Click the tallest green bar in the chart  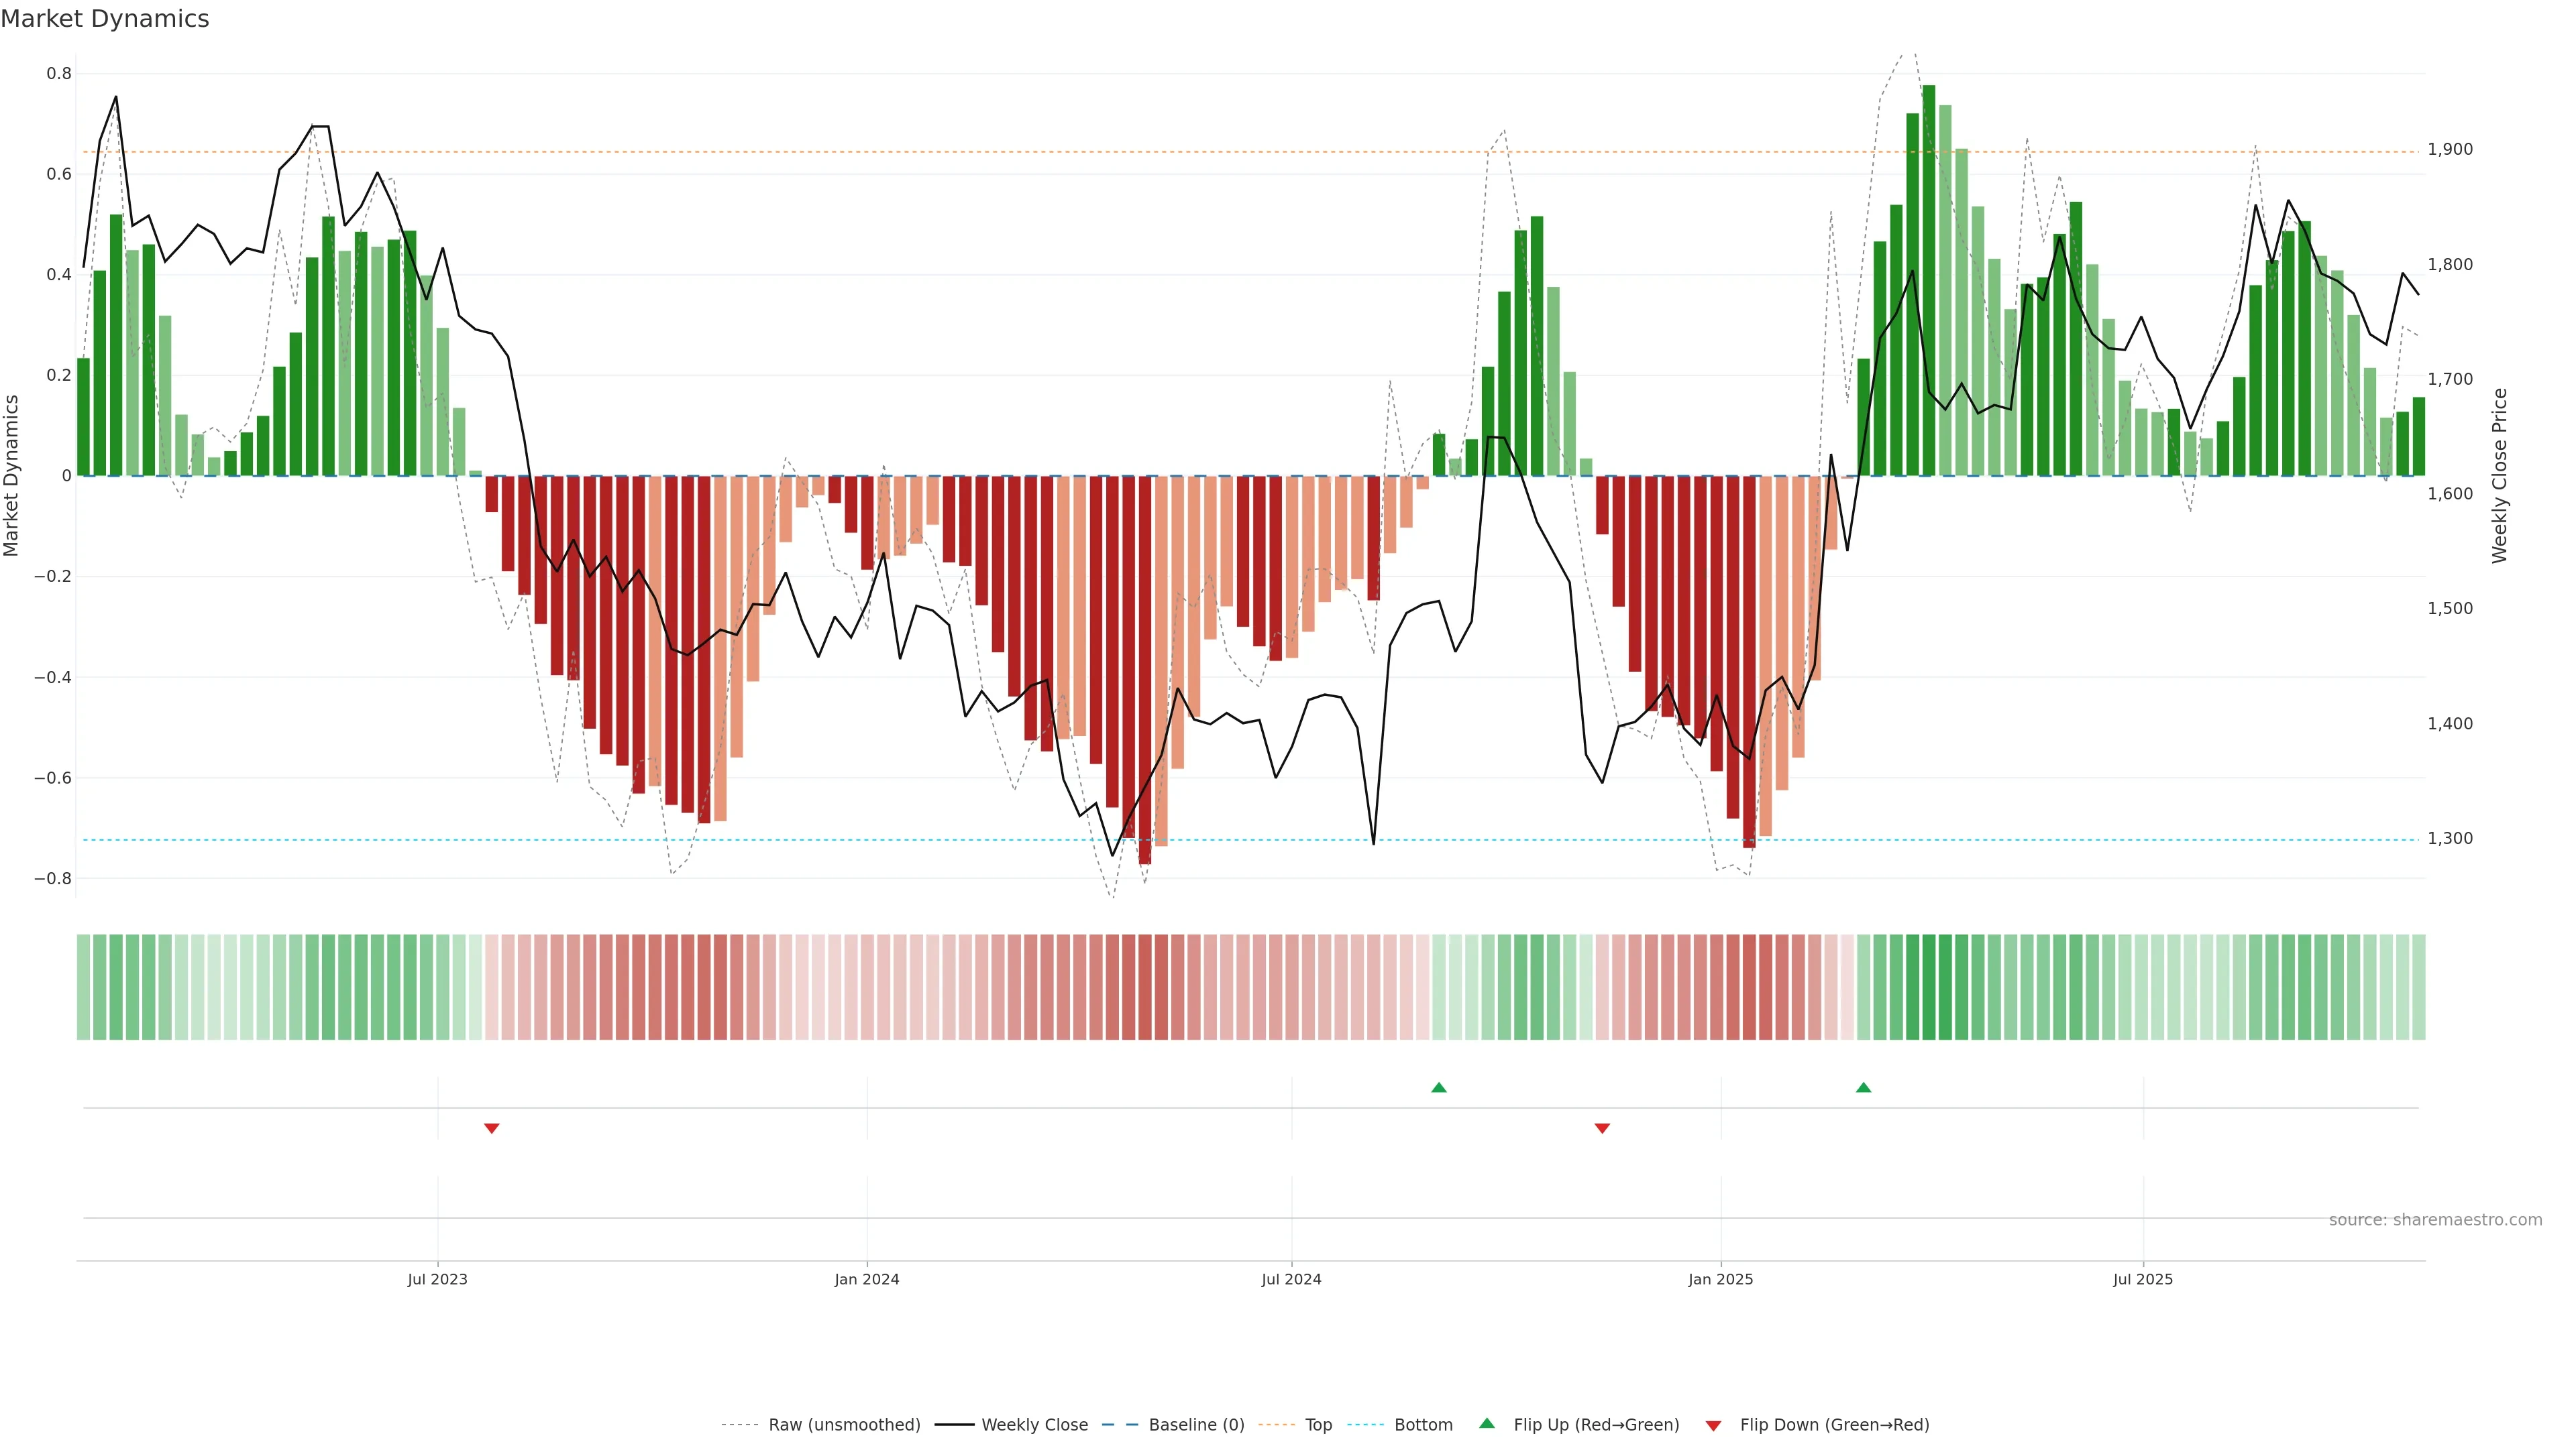click(1929, 280)
